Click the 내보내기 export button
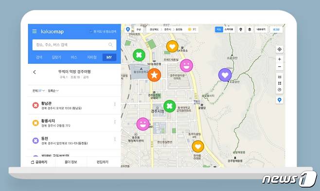Image resolution: width=320 pixels, height=191 pixels. click(x=261, y=29)
